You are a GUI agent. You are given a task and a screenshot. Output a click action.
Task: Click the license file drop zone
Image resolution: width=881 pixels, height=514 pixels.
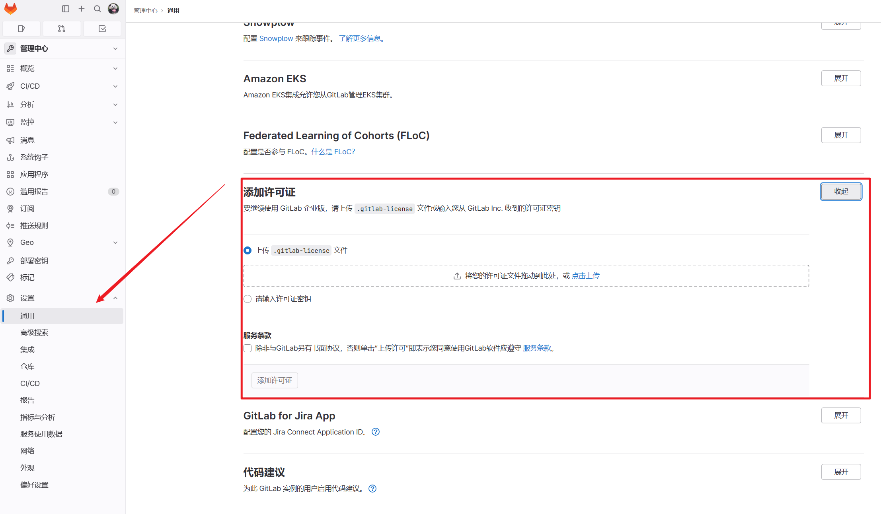click(526, 276)
